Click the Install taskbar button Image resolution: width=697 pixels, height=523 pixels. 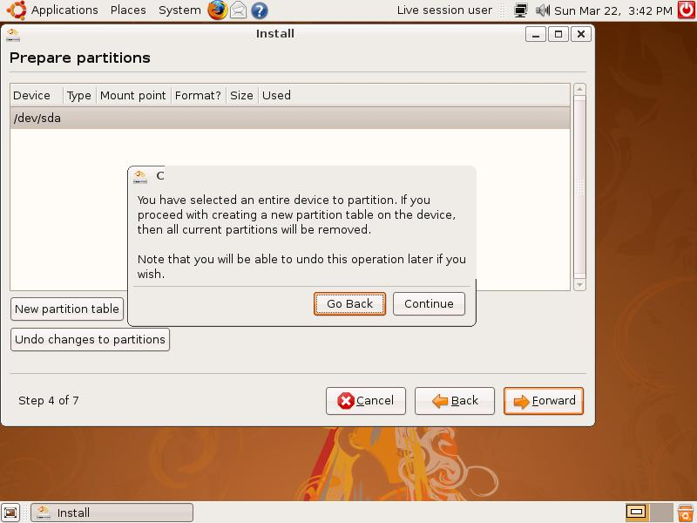click(x=112, y=513)
